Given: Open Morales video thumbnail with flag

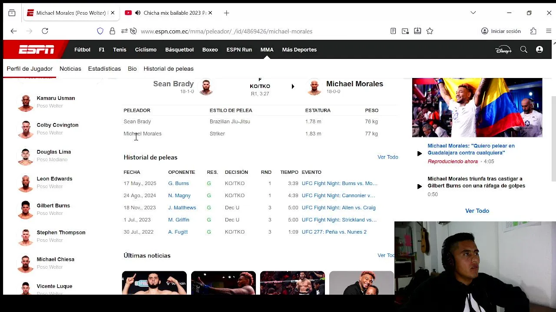Looking at the screenshot, I should point(477,107).
